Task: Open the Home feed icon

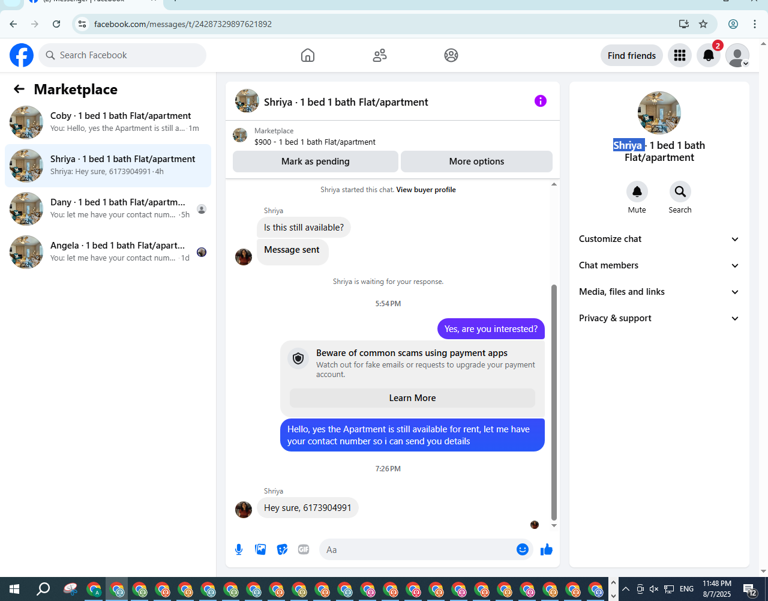Action: click(x=308, y=55)
